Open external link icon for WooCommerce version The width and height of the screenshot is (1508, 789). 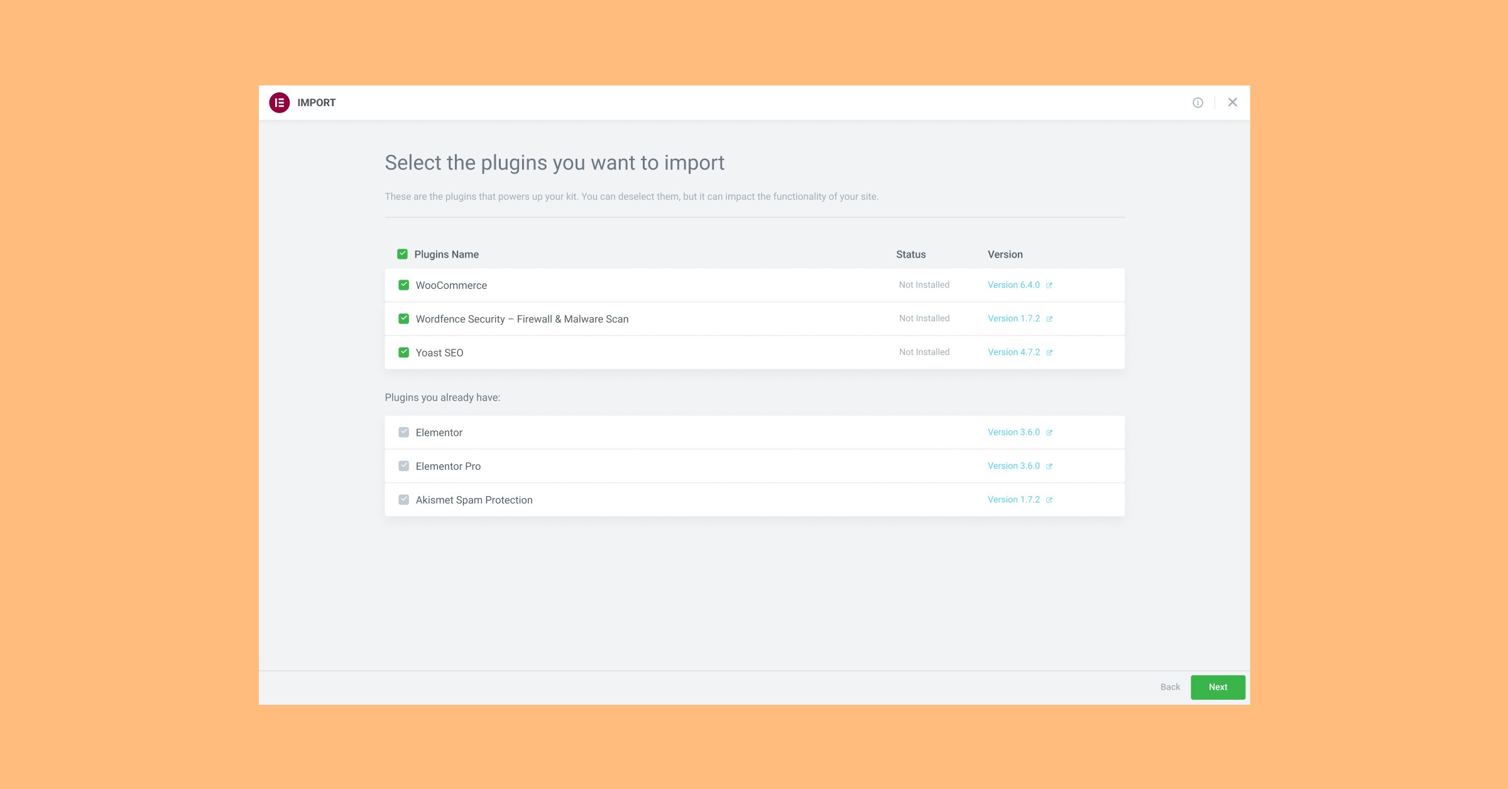pos(1049,285)
